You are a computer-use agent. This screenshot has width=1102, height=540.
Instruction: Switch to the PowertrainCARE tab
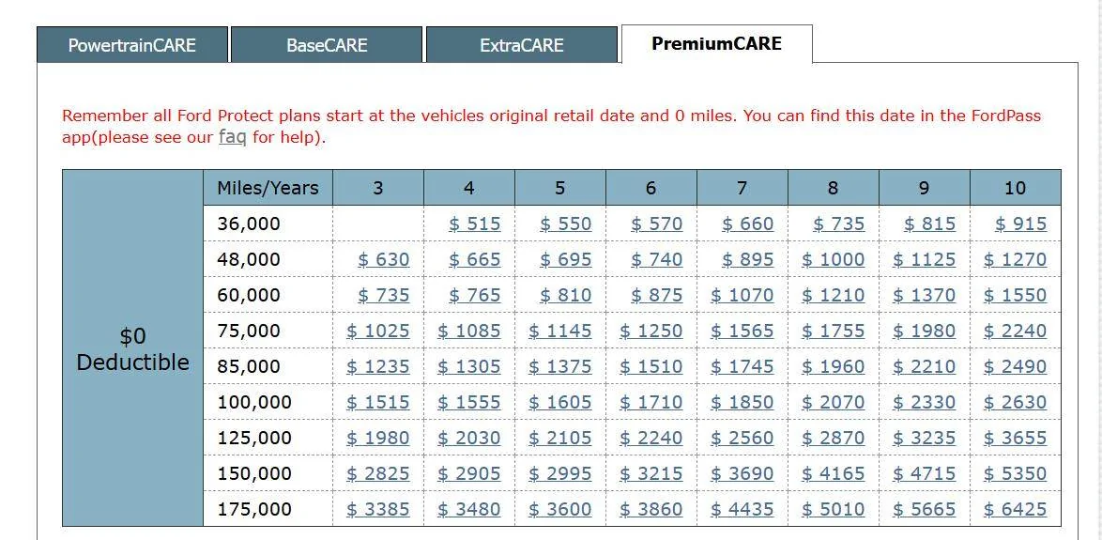132,45
